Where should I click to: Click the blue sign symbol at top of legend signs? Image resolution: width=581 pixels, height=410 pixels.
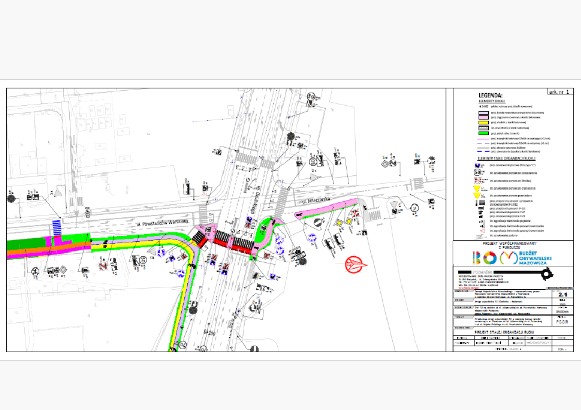(x=477, y=166)
